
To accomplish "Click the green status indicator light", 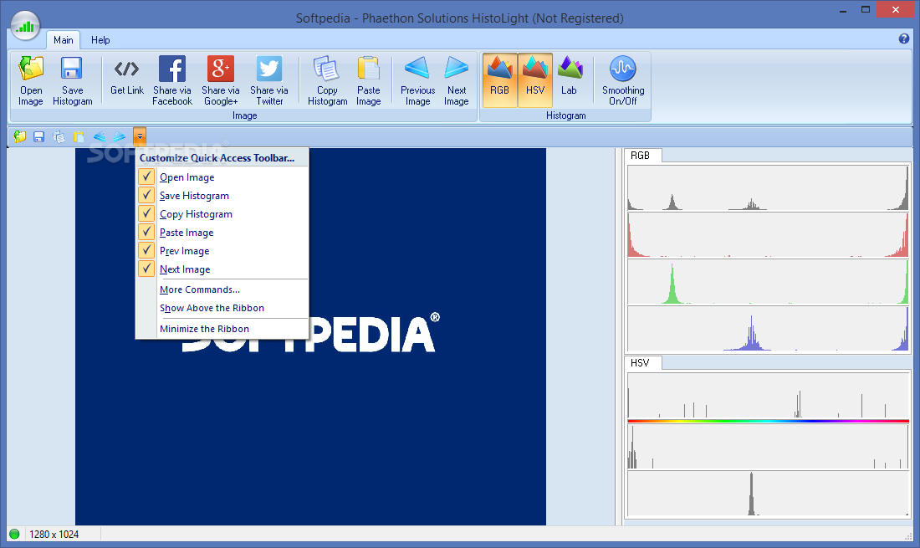I will (15, 534).
